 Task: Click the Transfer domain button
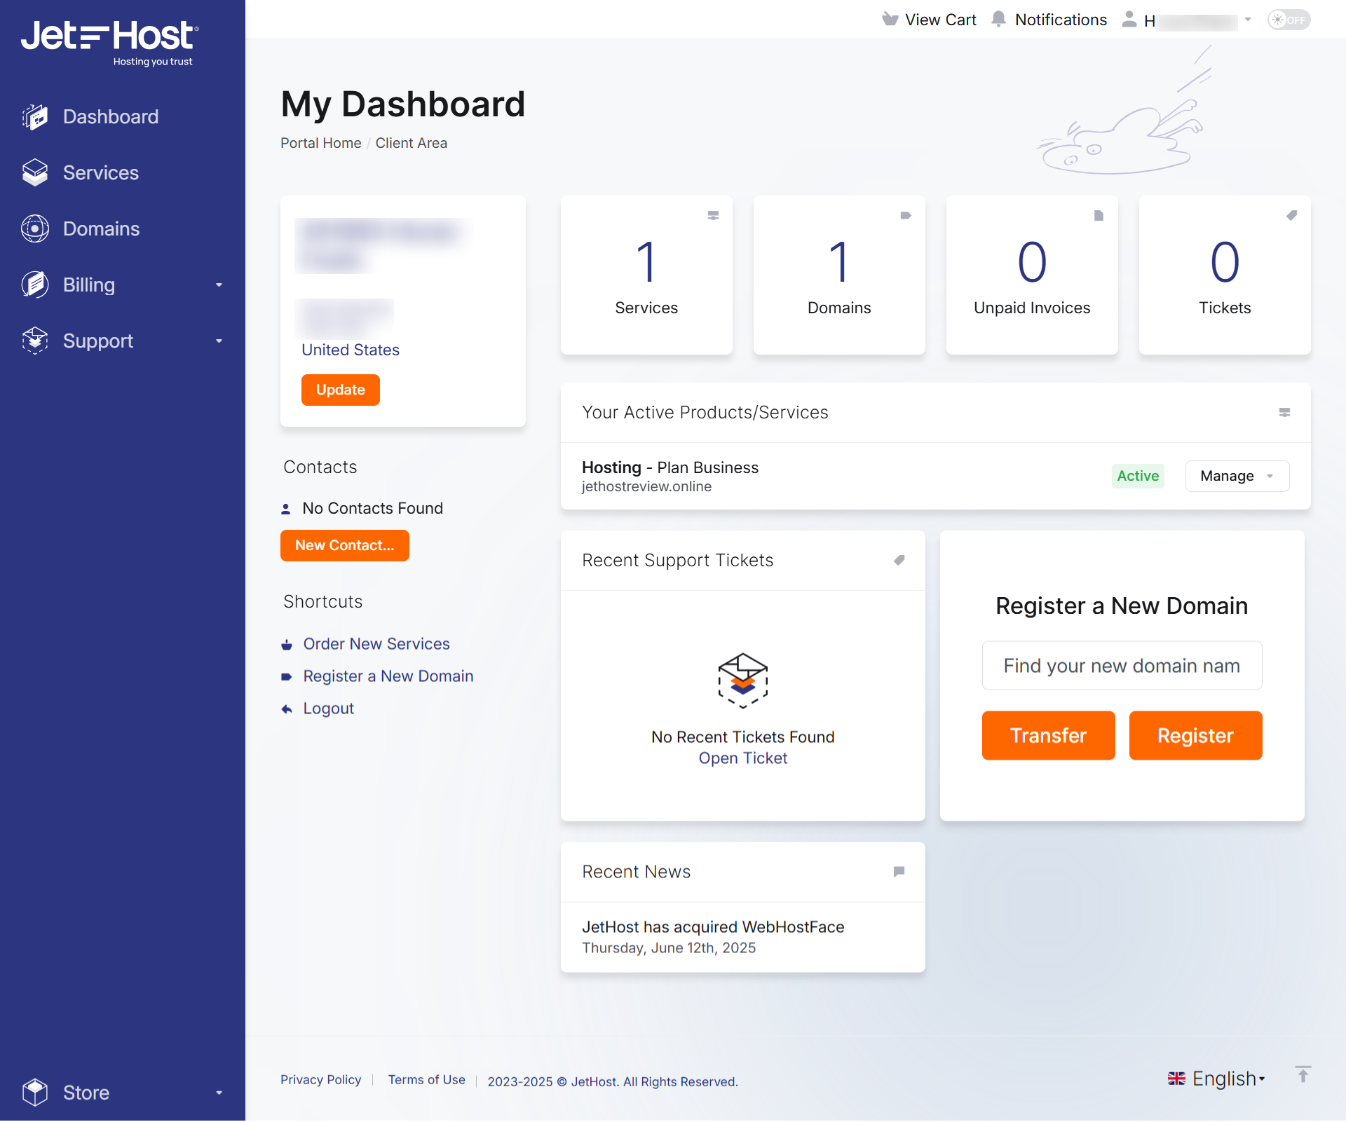[x=1048, y=736]
